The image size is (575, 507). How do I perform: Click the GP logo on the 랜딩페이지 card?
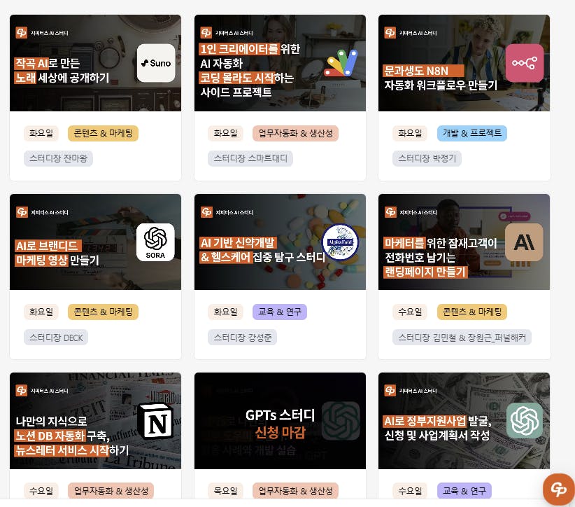point(390,212)
